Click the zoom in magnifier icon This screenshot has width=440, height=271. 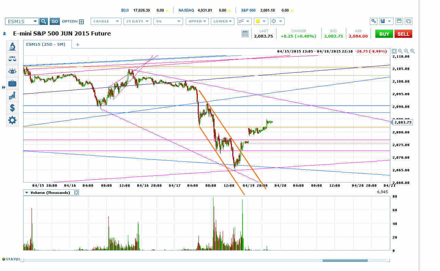pos(412,51)
